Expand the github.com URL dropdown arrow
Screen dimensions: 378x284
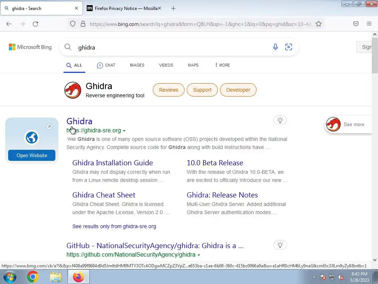pos(199,255)
